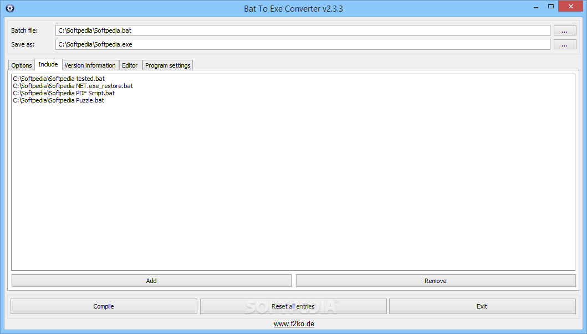The width and height of the screenshot is (587, 334).
Task: Pick Softpedia PDF Script.bat entry
Action: coord(64,93)
